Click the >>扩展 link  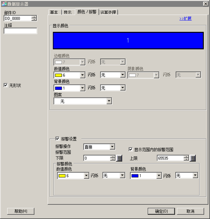tap(186, 18)
